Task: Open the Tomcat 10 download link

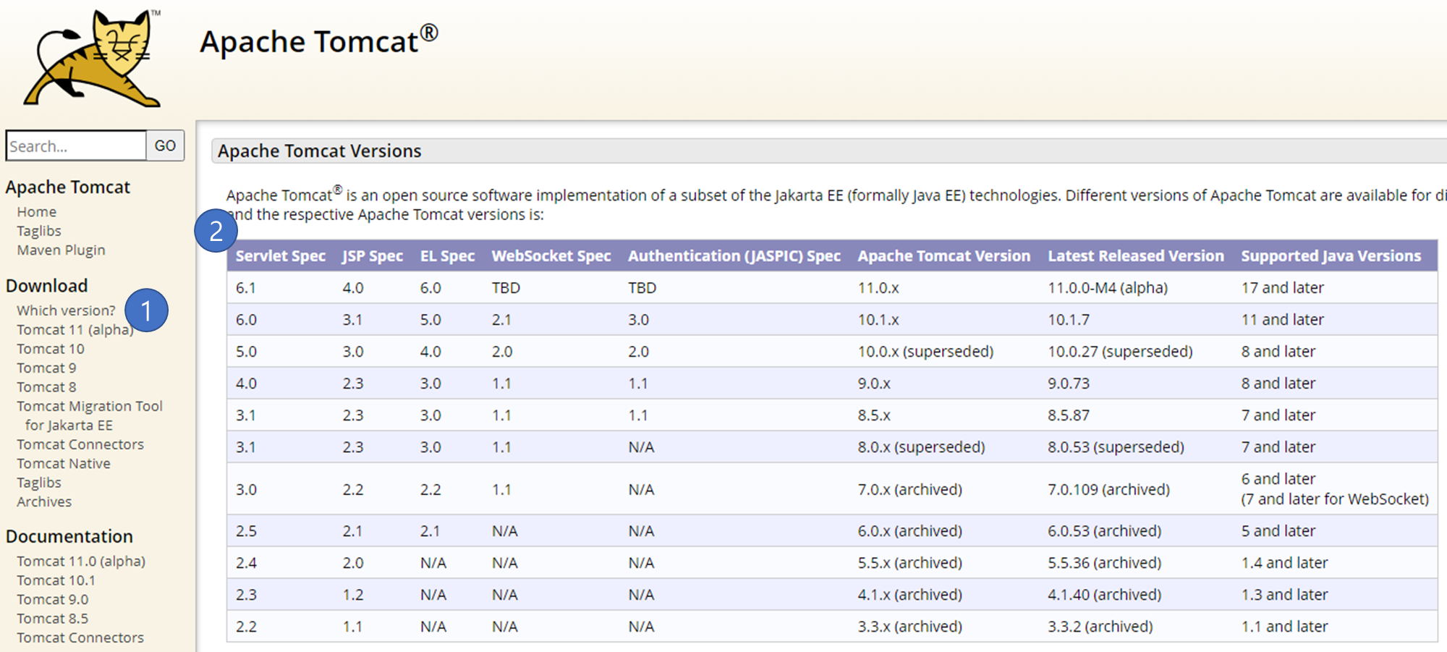Action: [x=51, y=348]
